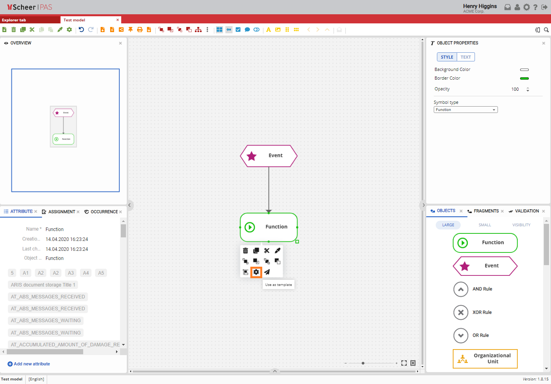This screenshot has width=551, height=384.
Task: Open the help question mark icon
Action: point(536,7)
